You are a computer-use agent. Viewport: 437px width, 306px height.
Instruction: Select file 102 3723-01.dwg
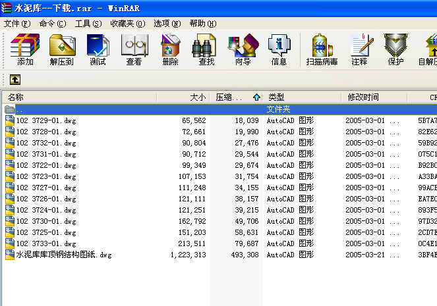coord(46,176)
